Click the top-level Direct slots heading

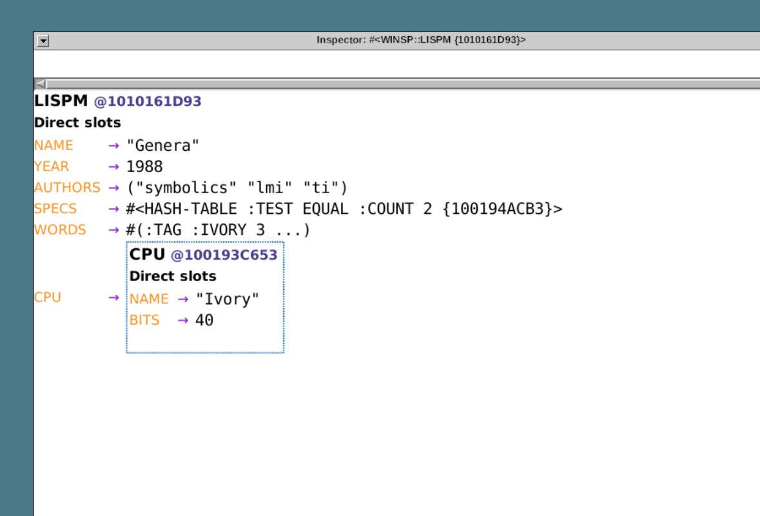tap(77, 122)
